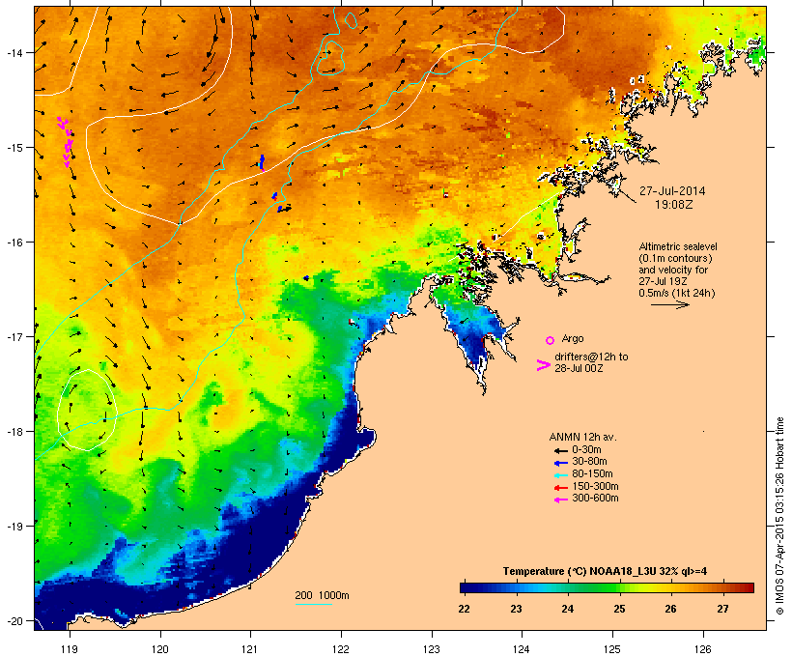
Task: Click the '80-150m' depth label
Action: coord(592,474)
